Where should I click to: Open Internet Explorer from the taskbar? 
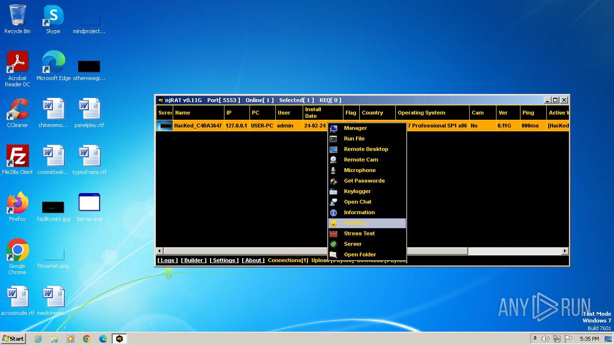tap(38, 339)
